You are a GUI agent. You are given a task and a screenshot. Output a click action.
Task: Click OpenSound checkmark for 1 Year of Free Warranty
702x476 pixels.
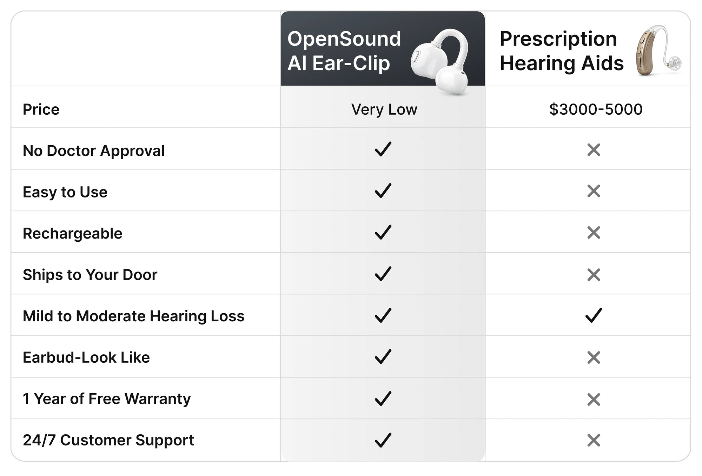click(383, 398)
